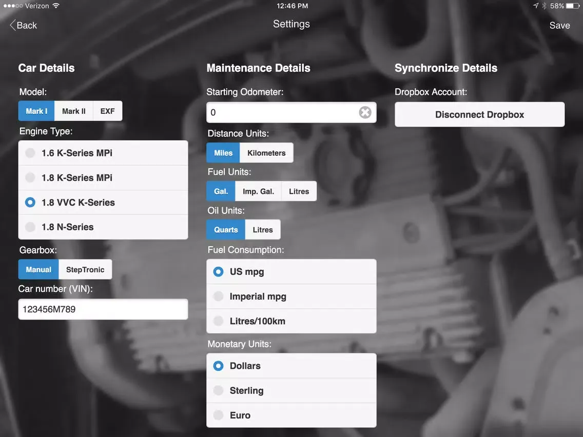This screenshot has width=583, height=437.
Task: Tap the Monetary Units label
Action: [x=240, y=344]
